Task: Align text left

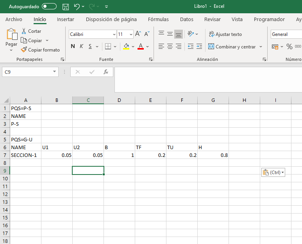Action: 161,46
